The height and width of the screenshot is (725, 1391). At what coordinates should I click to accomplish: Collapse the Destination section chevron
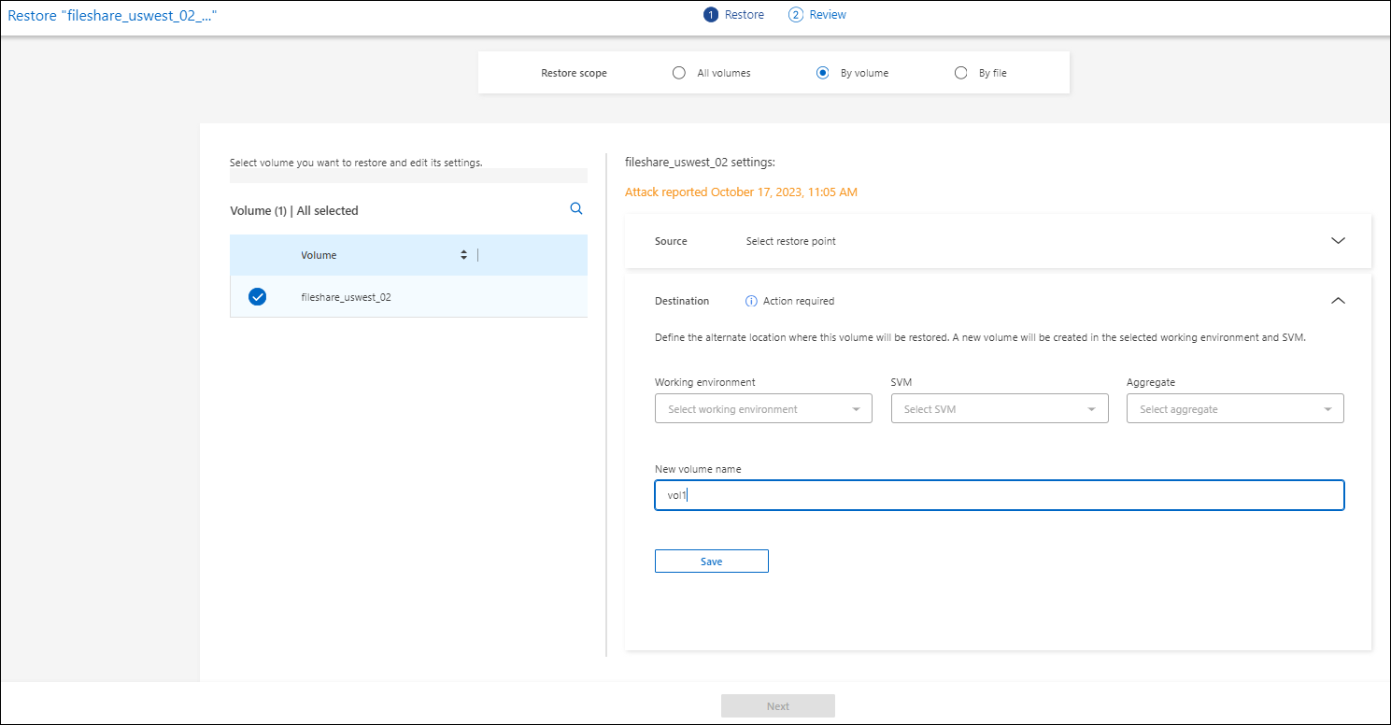click(x=1338, y=301)
